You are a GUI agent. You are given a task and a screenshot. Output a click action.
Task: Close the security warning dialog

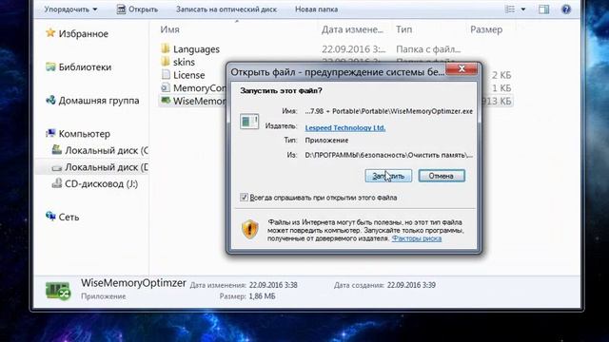point(462,69)
